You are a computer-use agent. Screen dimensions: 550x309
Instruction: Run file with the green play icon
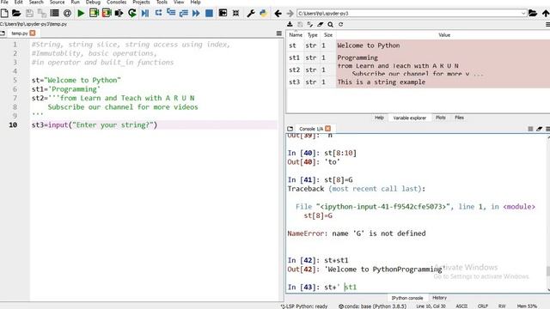tap(81, 14)
